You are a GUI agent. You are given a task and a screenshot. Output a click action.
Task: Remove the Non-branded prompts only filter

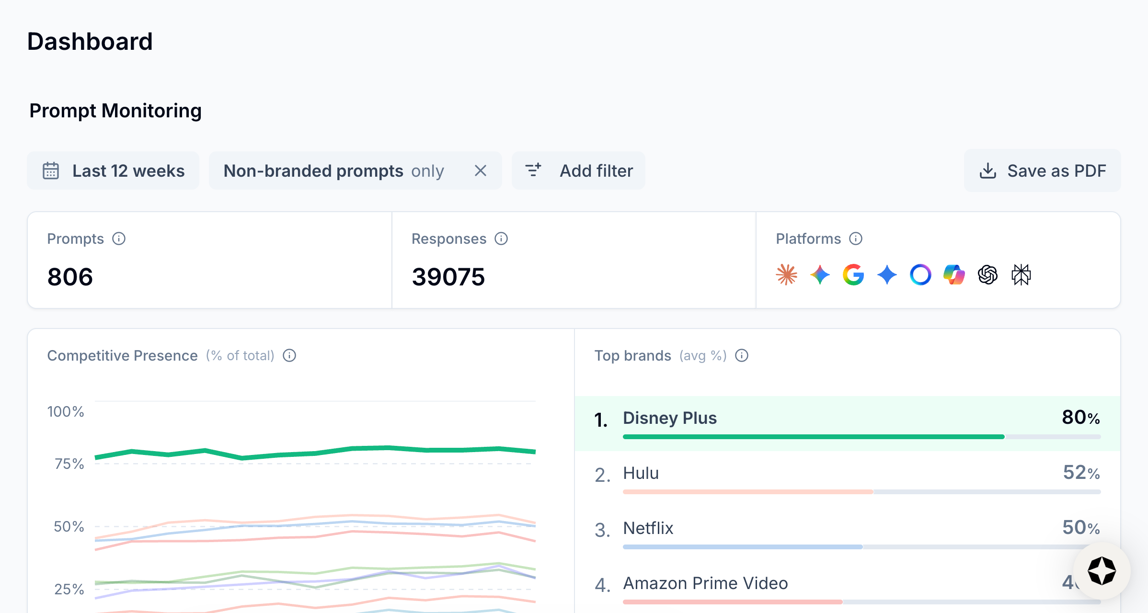[481, 170]
